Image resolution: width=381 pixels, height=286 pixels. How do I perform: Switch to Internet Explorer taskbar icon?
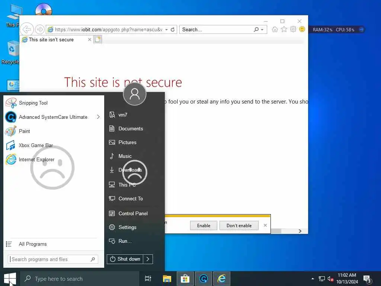tap(222, 279)
